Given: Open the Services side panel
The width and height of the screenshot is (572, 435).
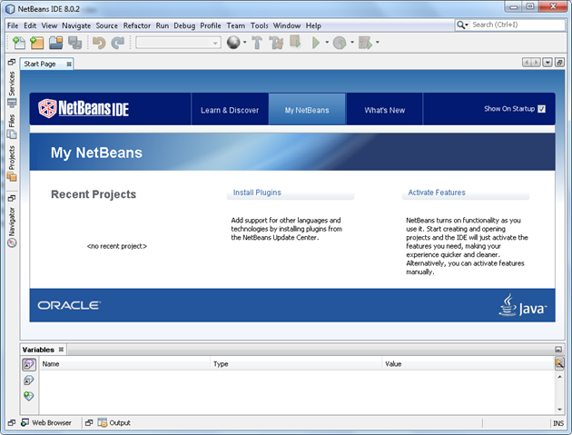Looking at the screenshot, I should point(12,89).
